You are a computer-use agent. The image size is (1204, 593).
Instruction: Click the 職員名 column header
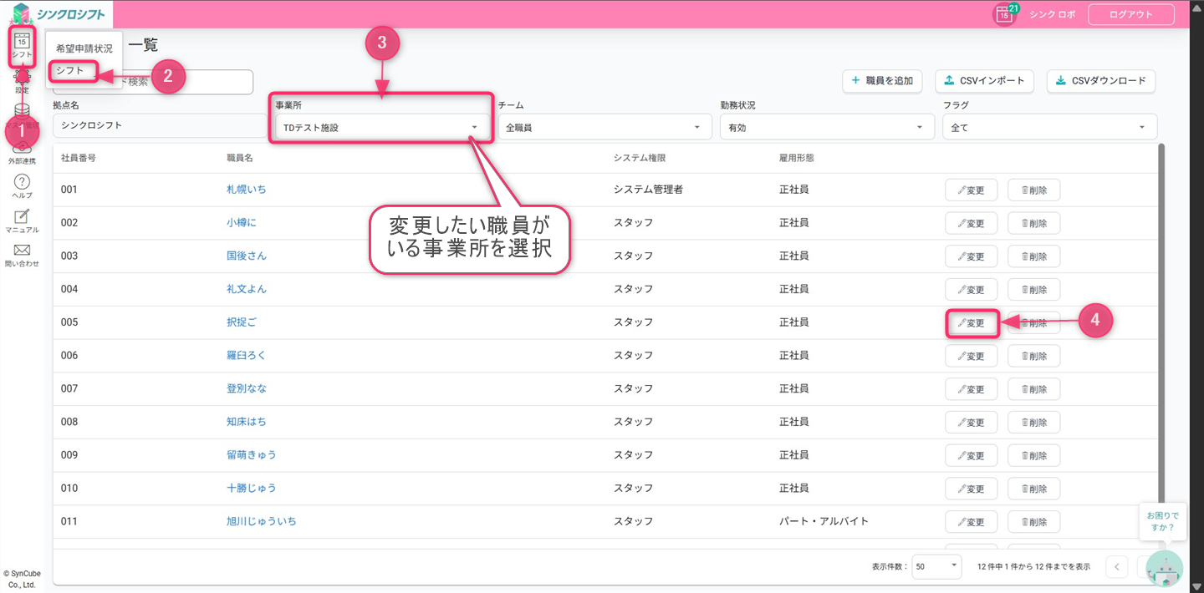coord(240,158)
